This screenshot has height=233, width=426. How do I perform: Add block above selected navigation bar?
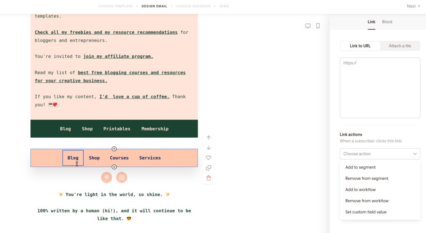point(114,149)
